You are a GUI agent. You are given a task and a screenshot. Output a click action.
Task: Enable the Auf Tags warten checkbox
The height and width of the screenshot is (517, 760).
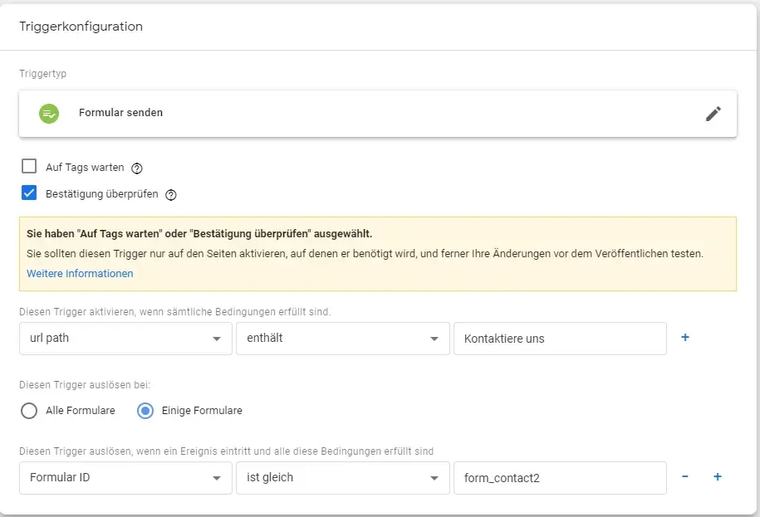tap(30, 167)
